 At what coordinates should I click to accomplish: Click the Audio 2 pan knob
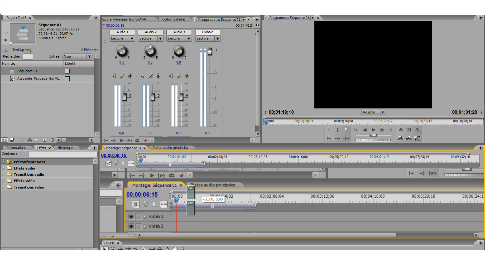[151, 51]
